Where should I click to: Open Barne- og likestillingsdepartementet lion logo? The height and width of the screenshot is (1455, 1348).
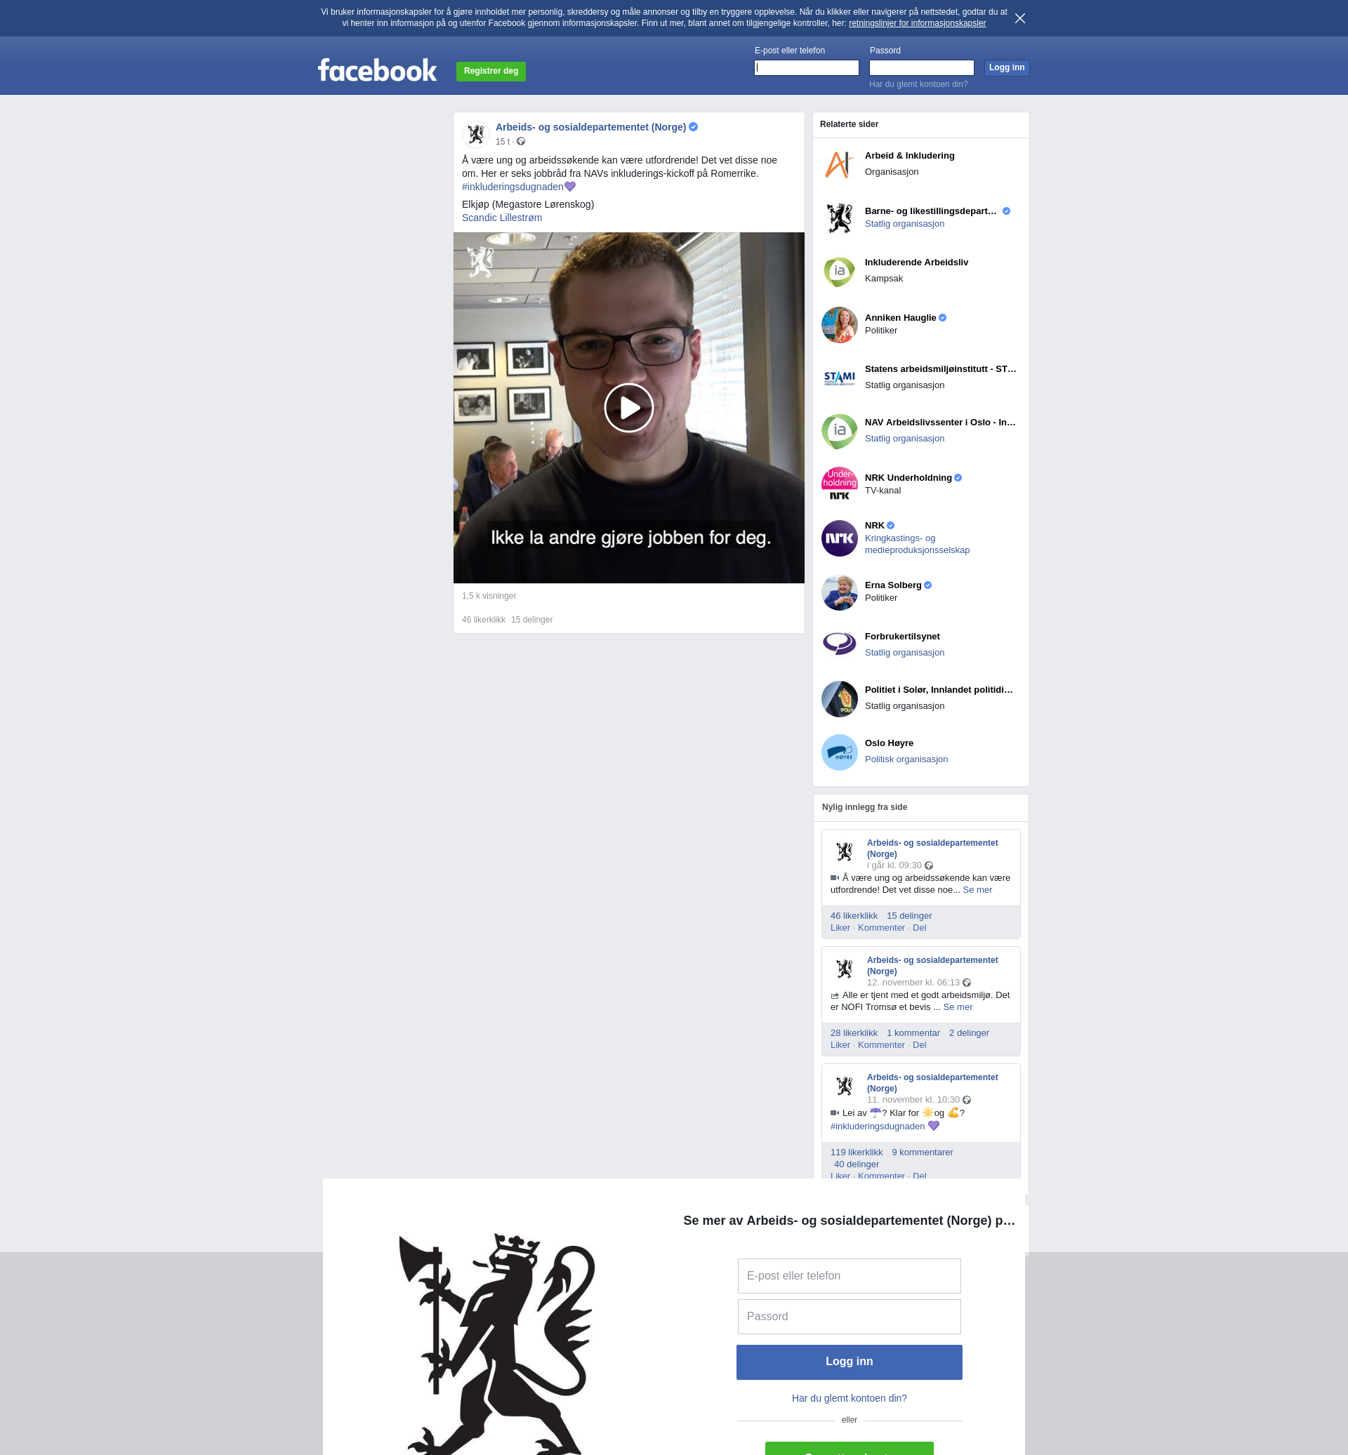click(x=839, y=218)
